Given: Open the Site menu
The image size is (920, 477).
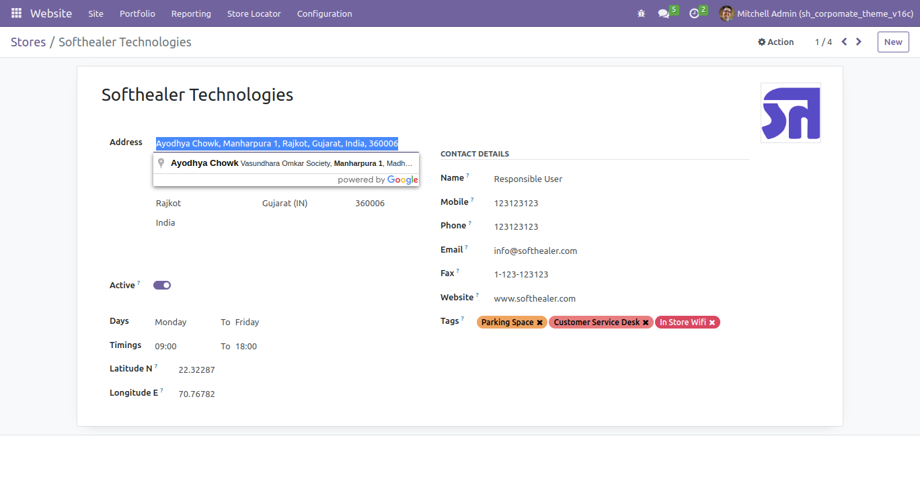Looking at the screenshot, I should [96, 13].
